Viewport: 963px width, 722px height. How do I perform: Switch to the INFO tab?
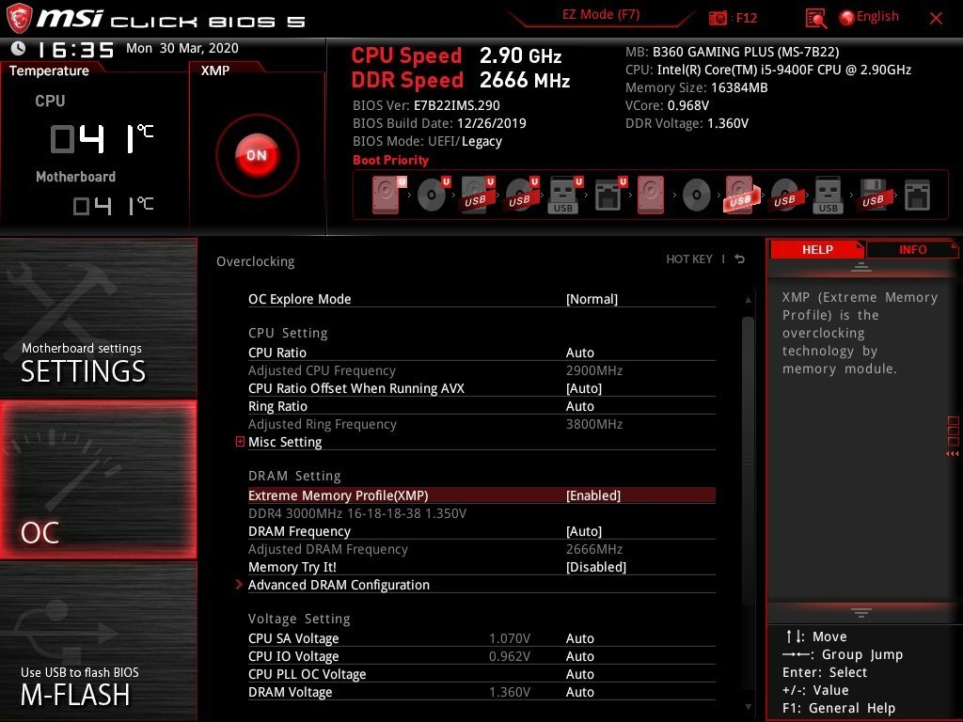pos(912,249)
